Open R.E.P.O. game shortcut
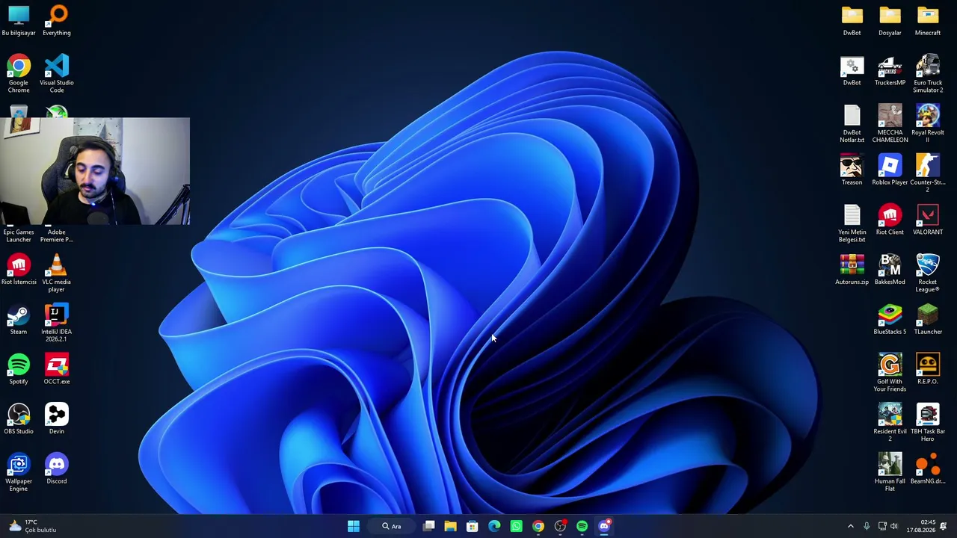This screenshot has width=957, height=538. point(928,369)
